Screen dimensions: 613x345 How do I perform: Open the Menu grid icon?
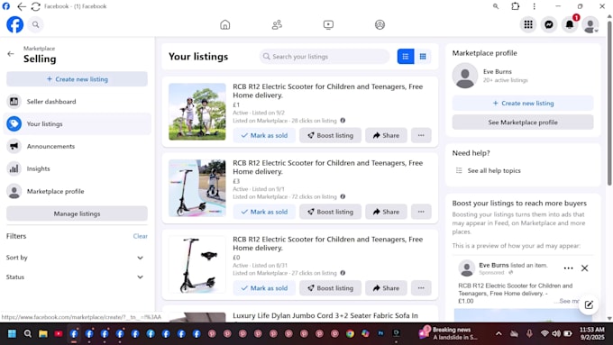[528, 24]
